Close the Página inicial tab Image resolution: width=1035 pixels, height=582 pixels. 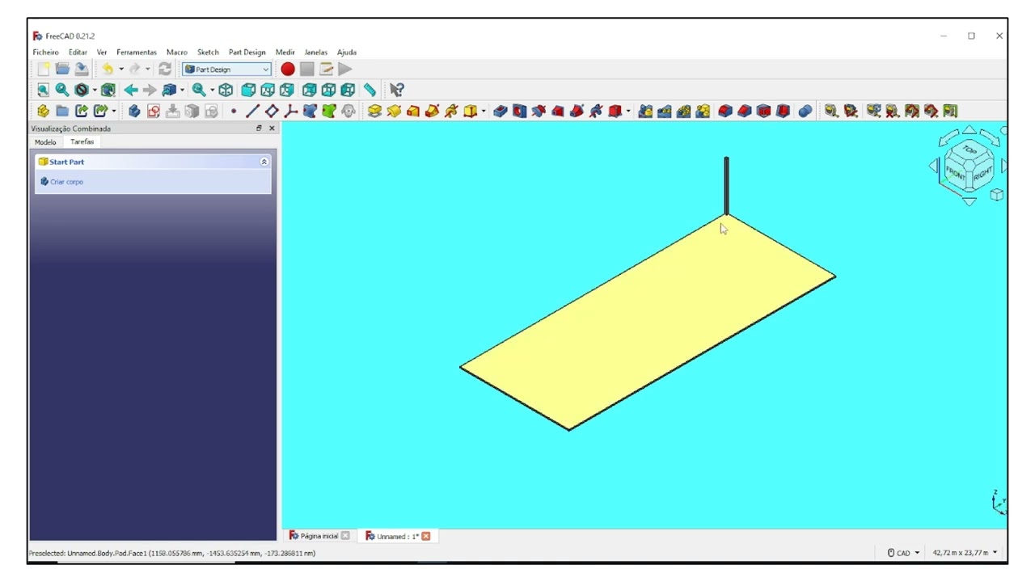tap(345, 536)
